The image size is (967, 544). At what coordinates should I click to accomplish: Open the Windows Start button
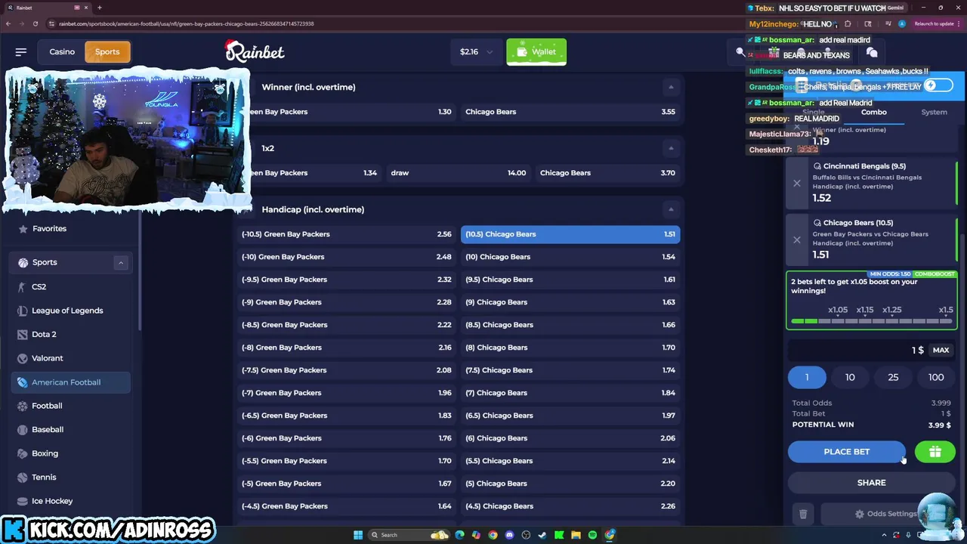(358, 535)
